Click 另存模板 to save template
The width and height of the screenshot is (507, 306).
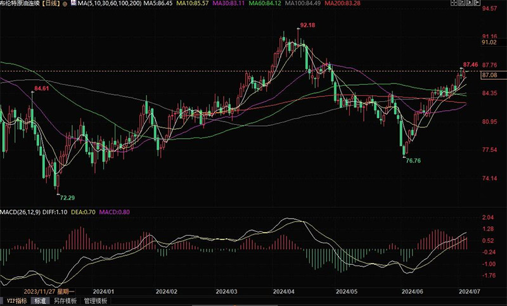65,301
